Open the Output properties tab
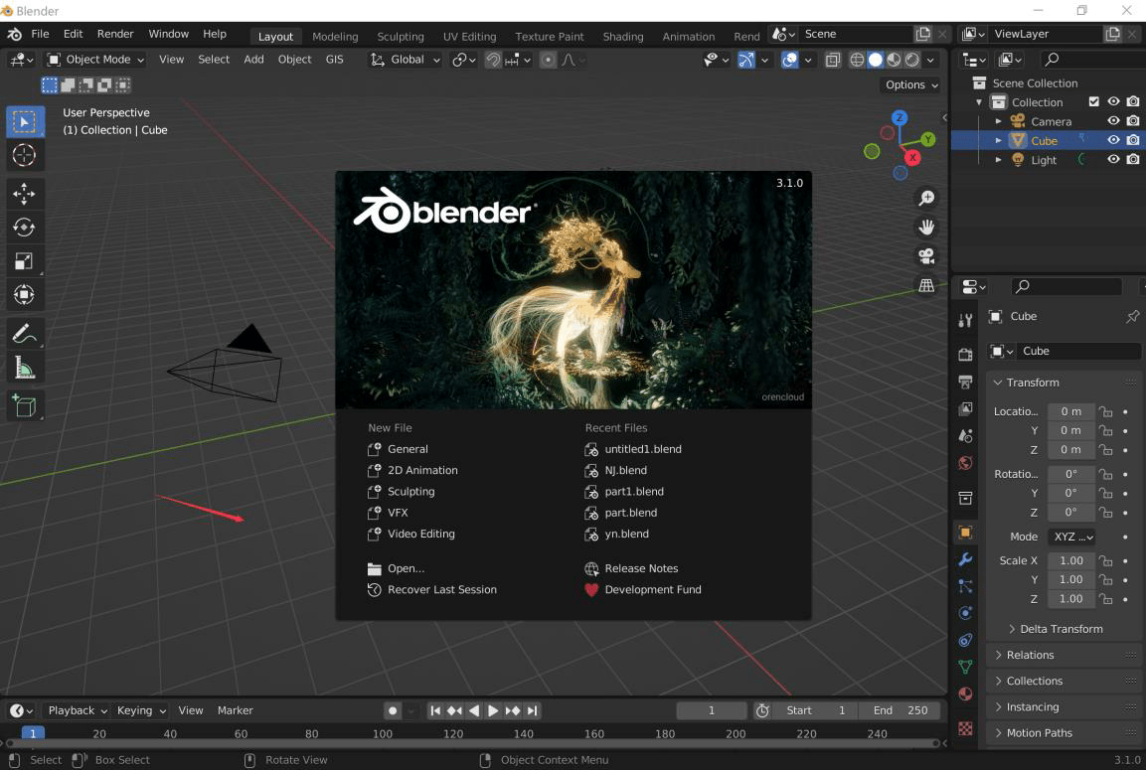 (965, 382)
